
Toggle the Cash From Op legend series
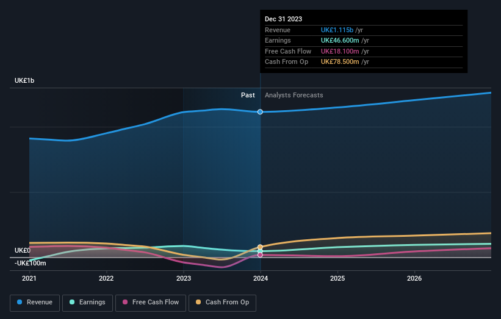(x=222, y=303)
